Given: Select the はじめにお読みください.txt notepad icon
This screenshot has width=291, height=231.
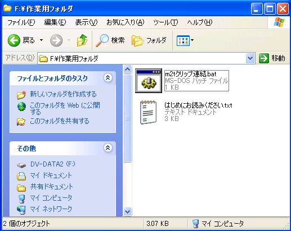Looking at the screenshot, I should [x=148, y=112].
